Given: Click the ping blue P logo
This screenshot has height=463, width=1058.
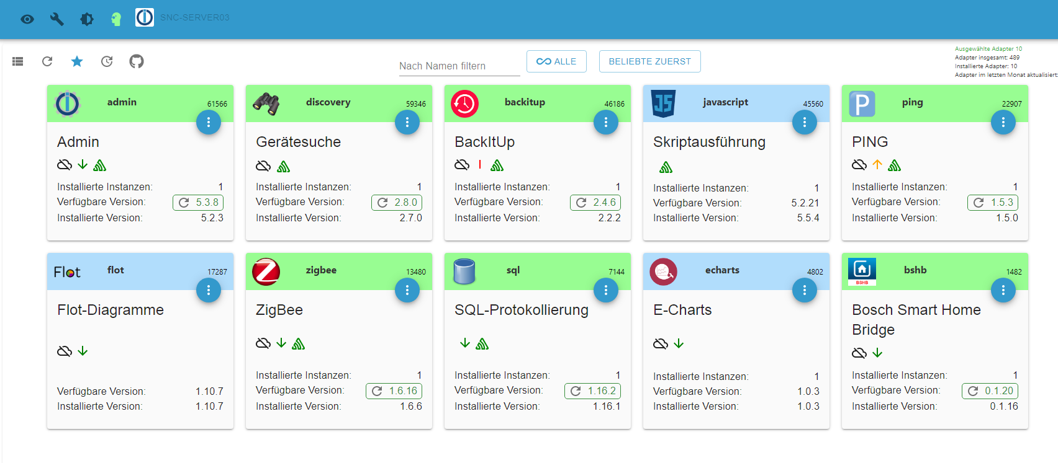Looking at the screenshot, I should (862, 104).
